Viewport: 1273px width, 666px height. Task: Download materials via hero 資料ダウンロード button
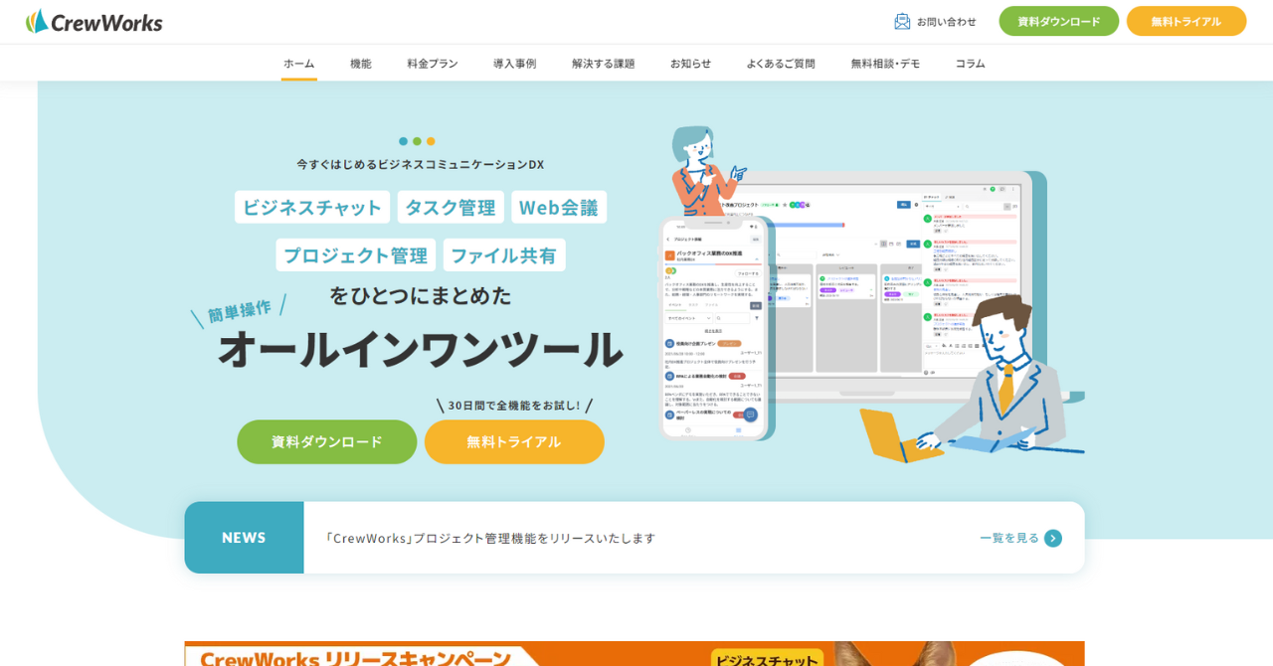click(x=326, y=441)
